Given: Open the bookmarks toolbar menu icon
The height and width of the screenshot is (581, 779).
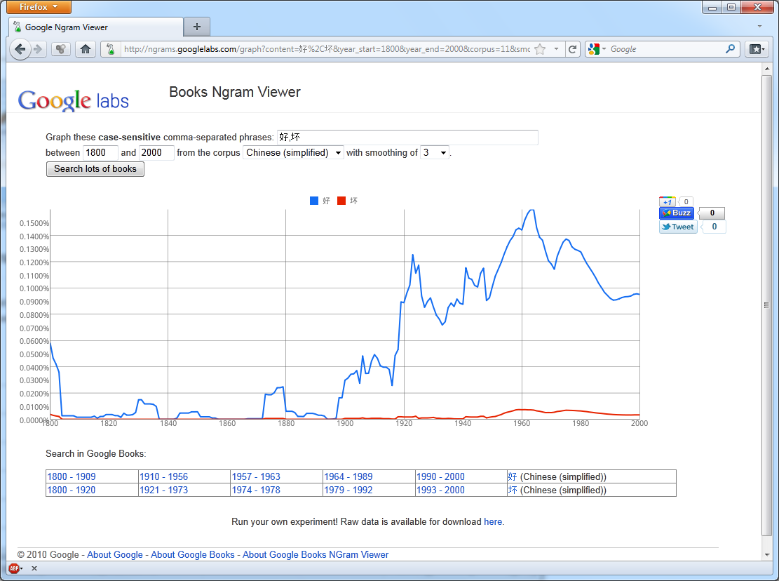Looking at the screenshot, I should coord(758,49).
